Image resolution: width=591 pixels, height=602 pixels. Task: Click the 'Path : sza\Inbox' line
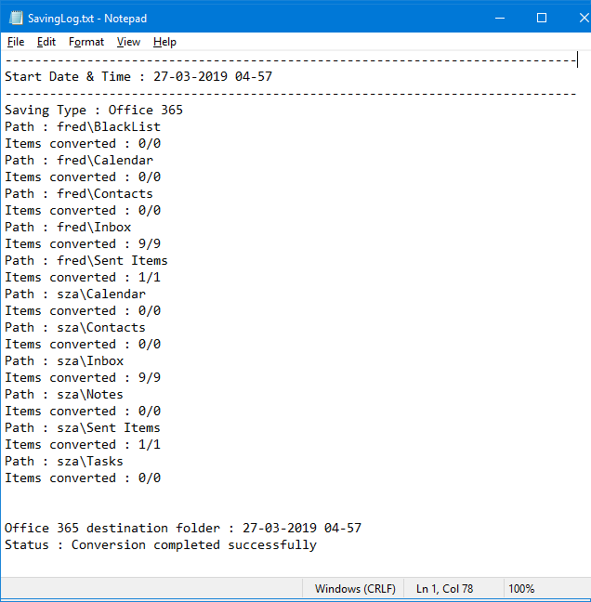[x=64, y=360]
